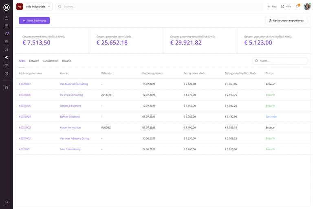Screen dimensions: 313x209
Task: Click the notification bell icon
Action: pos(297,7)
